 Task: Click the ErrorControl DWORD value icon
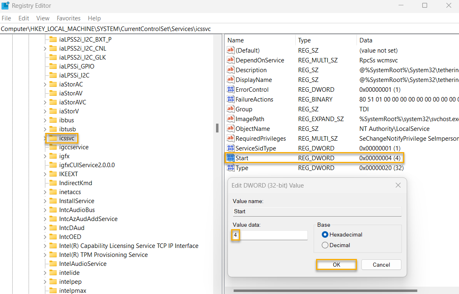coord(231,90)
